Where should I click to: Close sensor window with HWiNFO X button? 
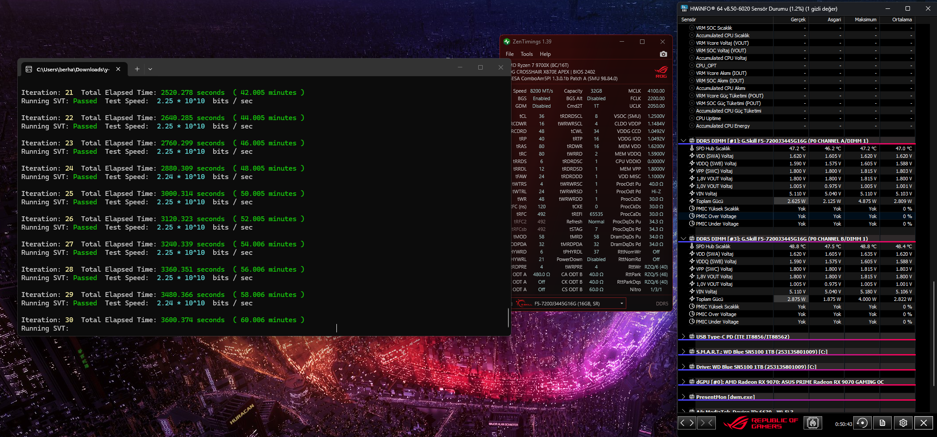pyautogui.click(x=924, y=423)
